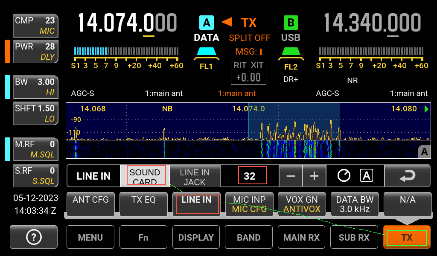The image size is (437, 256).
Task: Select SOUND CARD as line input source
Action: point(145,176)
